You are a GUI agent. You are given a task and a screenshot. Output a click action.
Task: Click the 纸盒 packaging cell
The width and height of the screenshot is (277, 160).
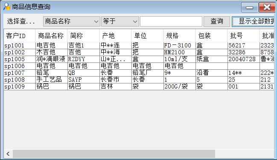coord(211,59)
